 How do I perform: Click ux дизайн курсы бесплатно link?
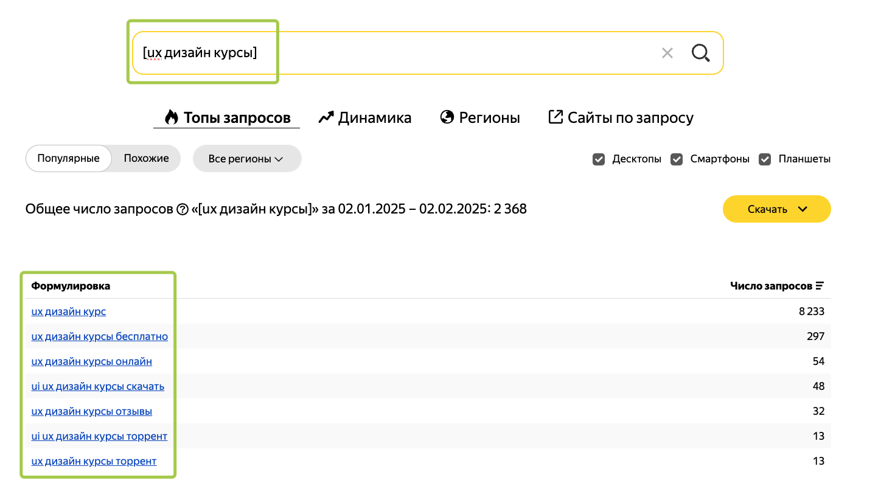(x=99, y=336)
